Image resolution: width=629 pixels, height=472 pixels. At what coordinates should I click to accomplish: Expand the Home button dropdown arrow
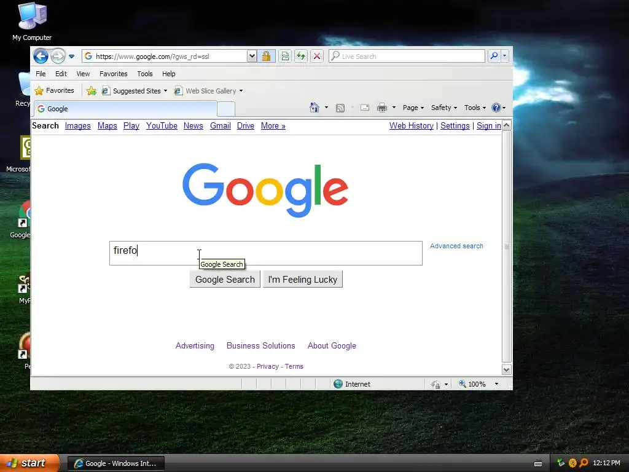pos(326,108)
